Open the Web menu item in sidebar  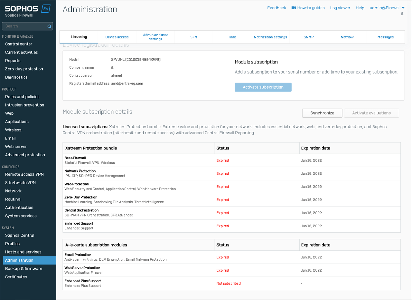click(x=9, y=113)
